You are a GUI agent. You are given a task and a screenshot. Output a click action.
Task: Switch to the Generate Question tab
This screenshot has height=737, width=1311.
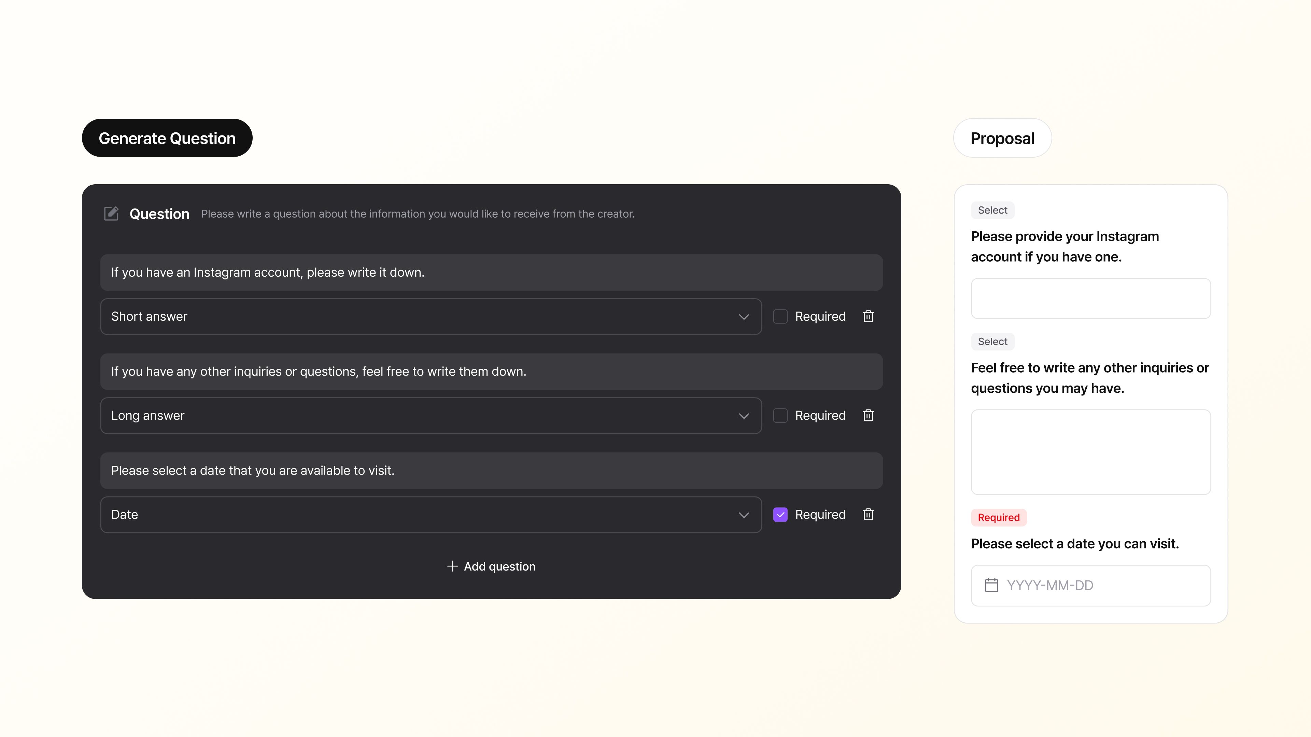click(167, 138)
